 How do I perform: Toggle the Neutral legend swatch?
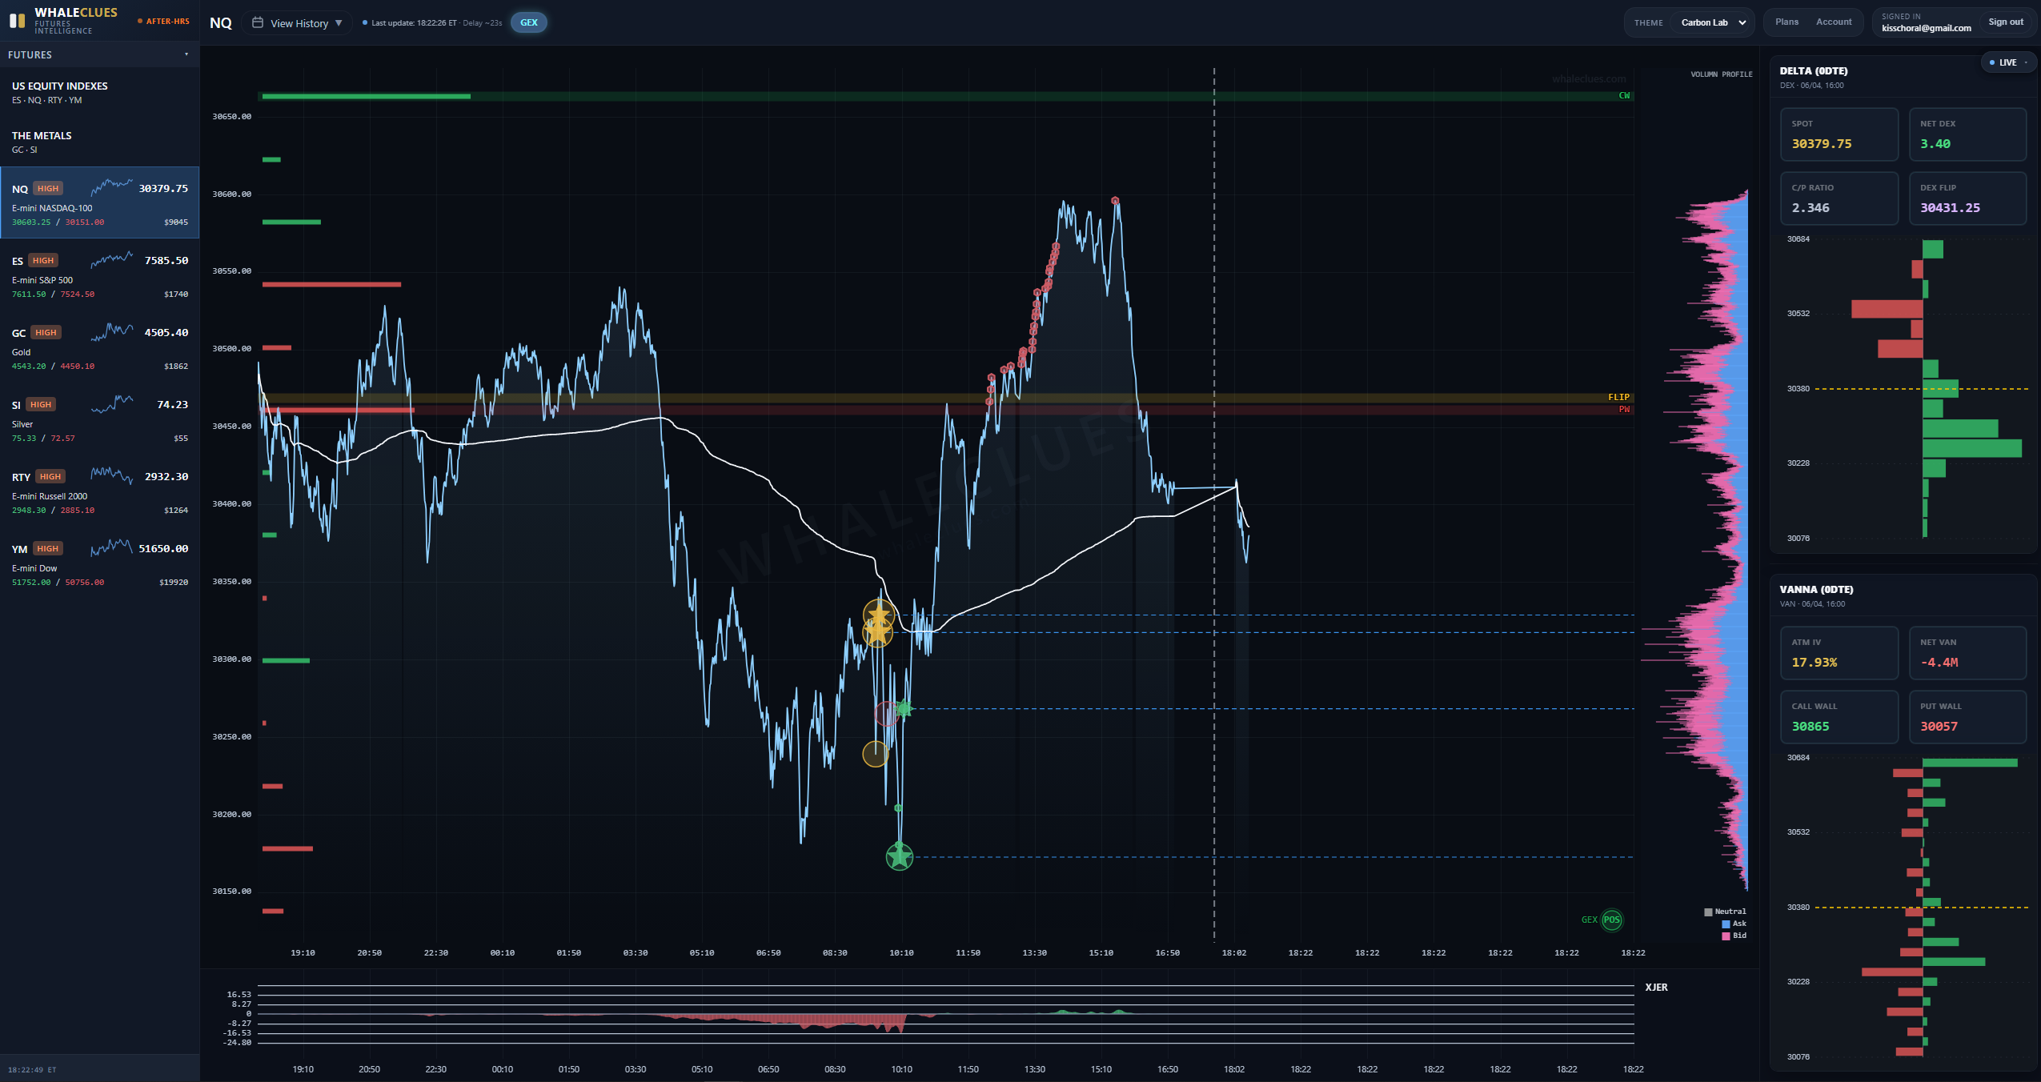pos(1708,912)
